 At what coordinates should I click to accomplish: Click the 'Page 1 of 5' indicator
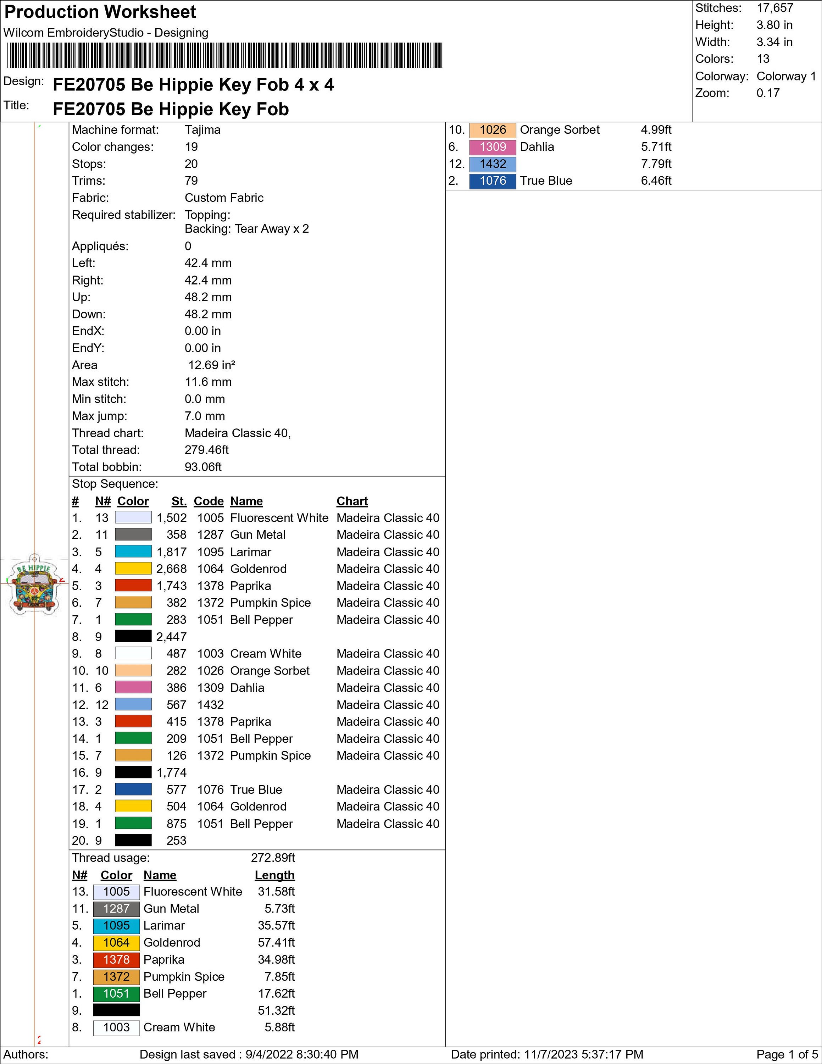[787, 1054]
